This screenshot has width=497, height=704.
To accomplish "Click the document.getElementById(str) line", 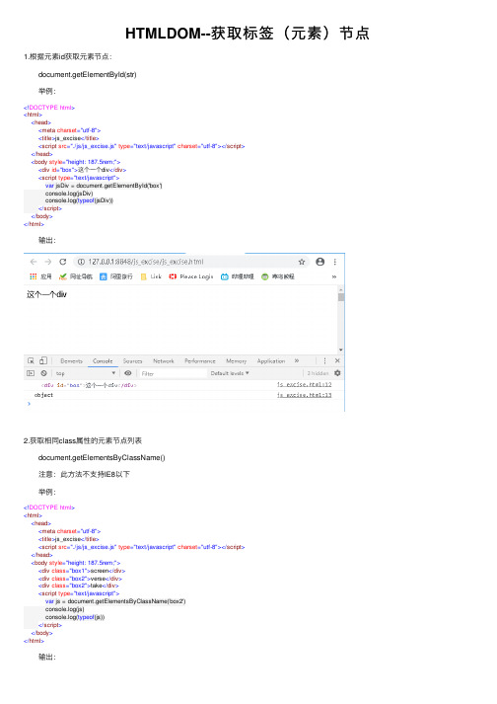I will click(x=87, y=74).
